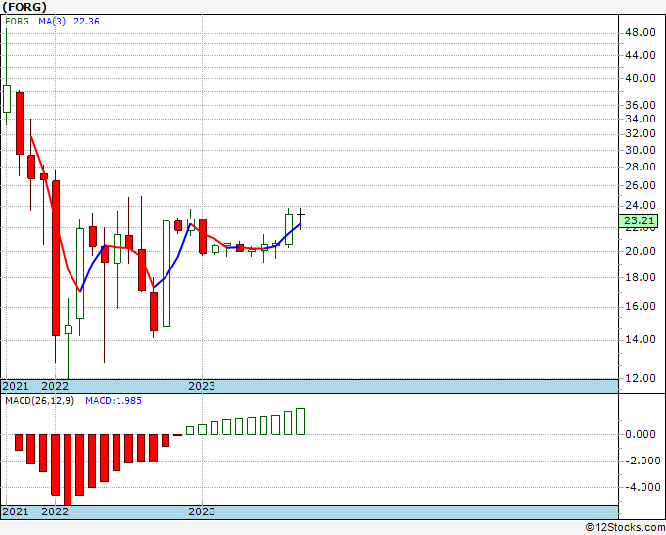This screenshot has width=666, height=535.
Task: Click the 30.00 price axis label
Action: (641, 150)
